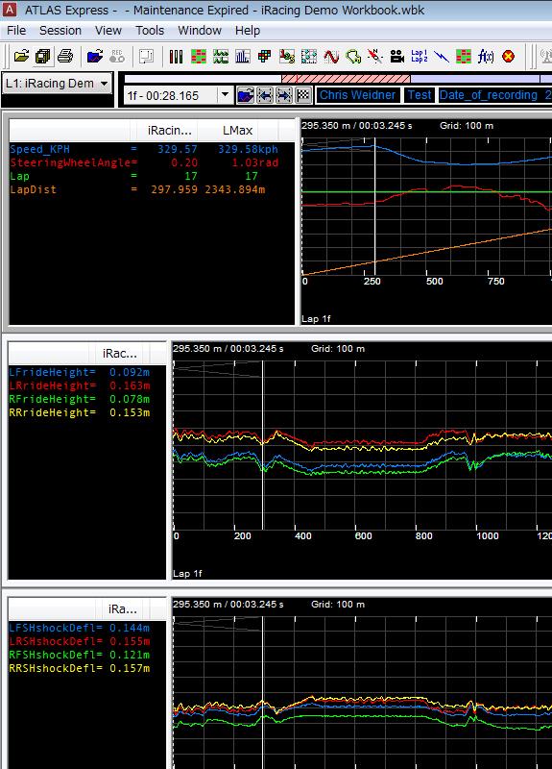Image resolution: width=552 pixels, height=769 pixels.
Task: Click the checkered flag fastest lap icon
Action: click(x=303, y=95)
